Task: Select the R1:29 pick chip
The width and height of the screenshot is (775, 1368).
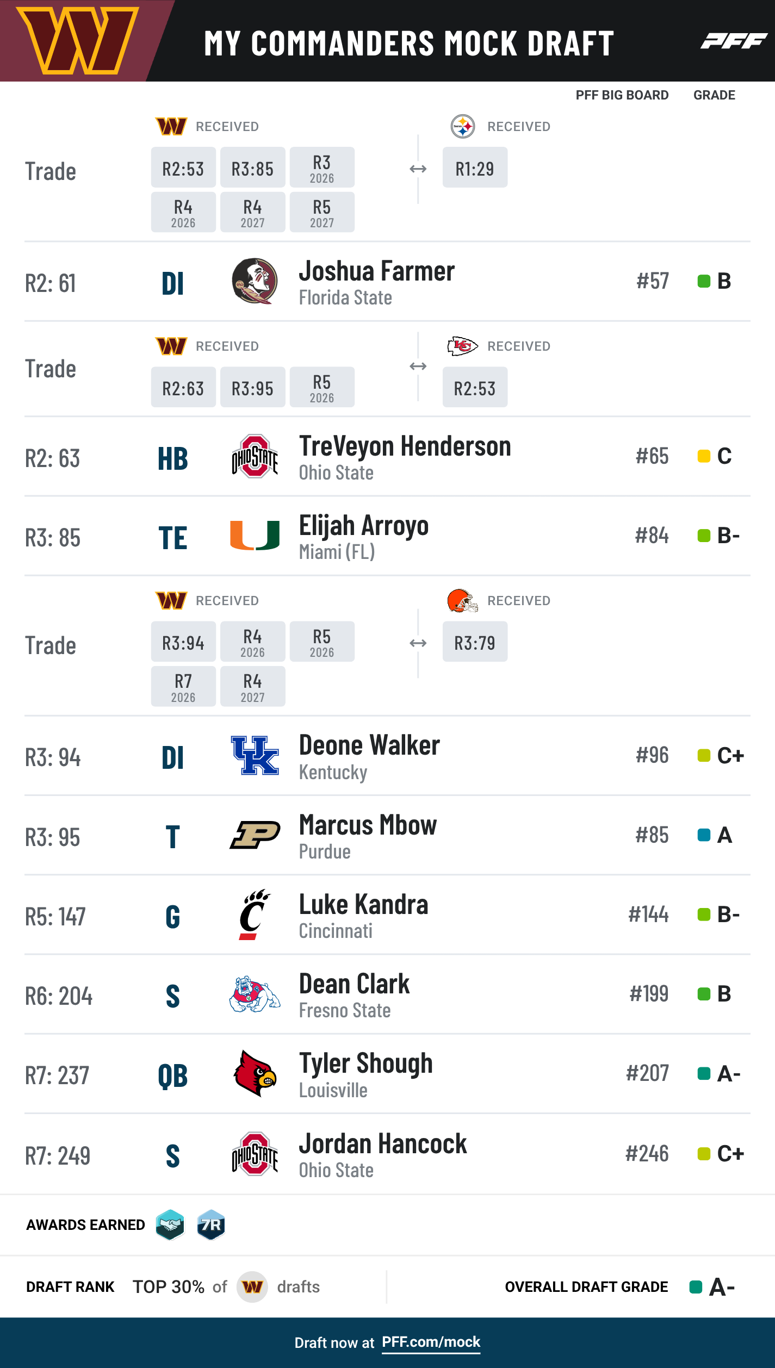Action: point(475,168)
